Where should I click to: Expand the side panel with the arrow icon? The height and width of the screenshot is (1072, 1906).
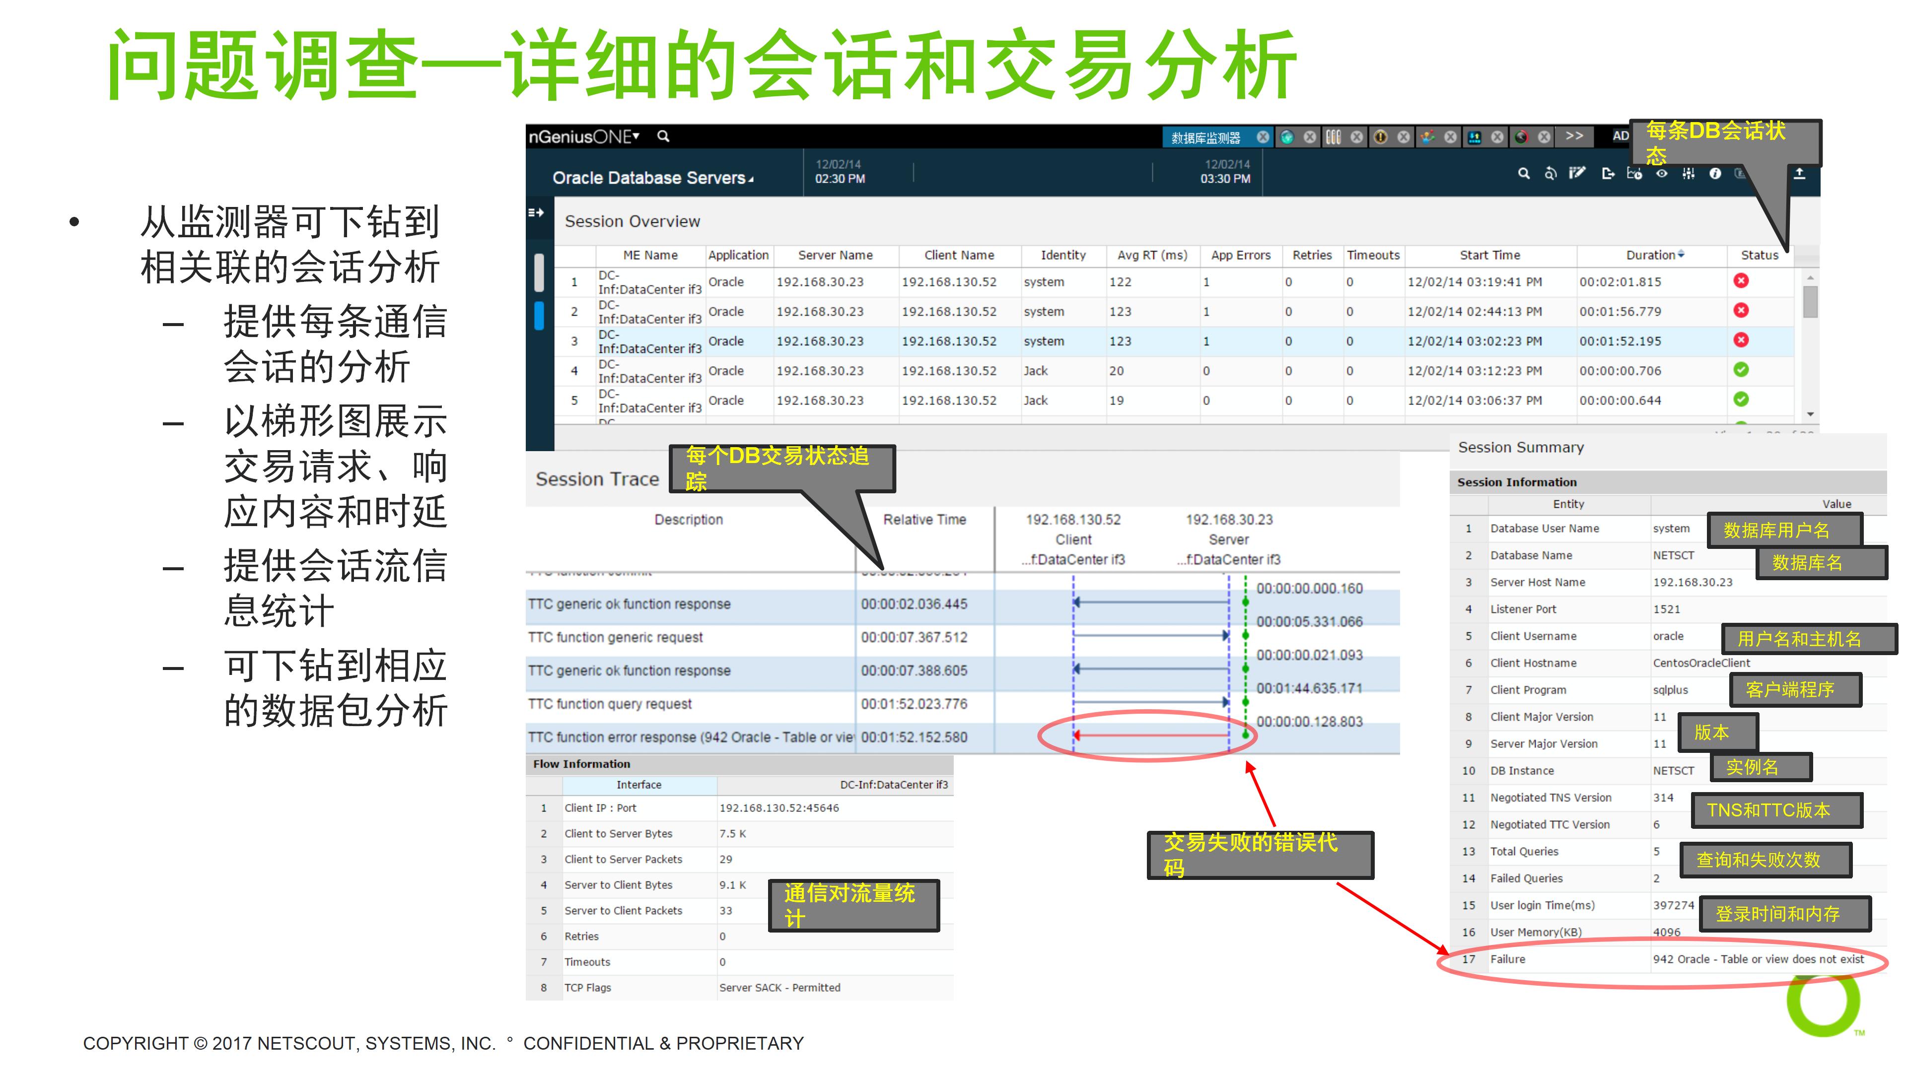click(536, 213)
